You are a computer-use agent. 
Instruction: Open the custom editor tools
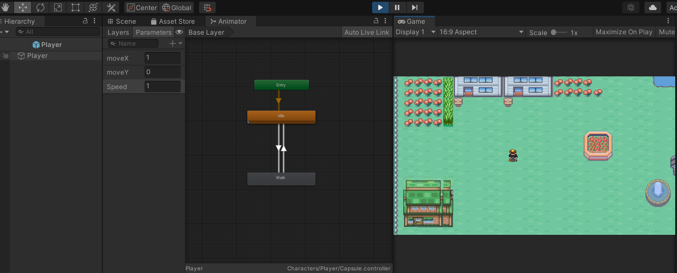(x=111, y=7)
